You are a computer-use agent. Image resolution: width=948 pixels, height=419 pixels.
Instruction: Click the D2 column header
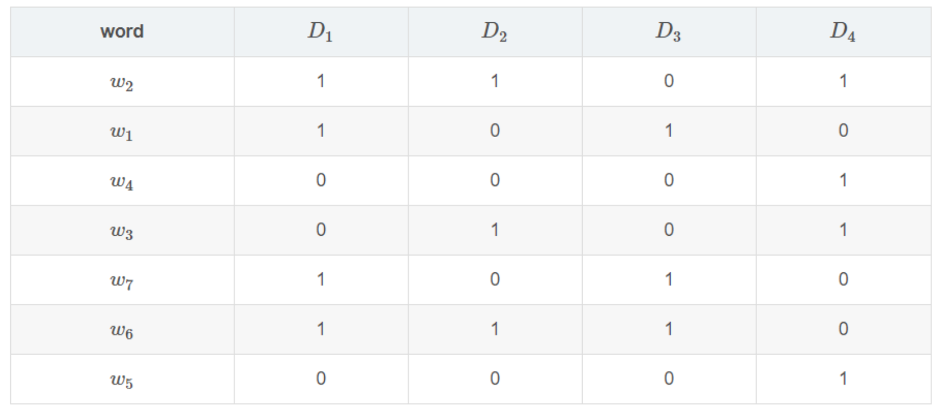tap(494, 31)
